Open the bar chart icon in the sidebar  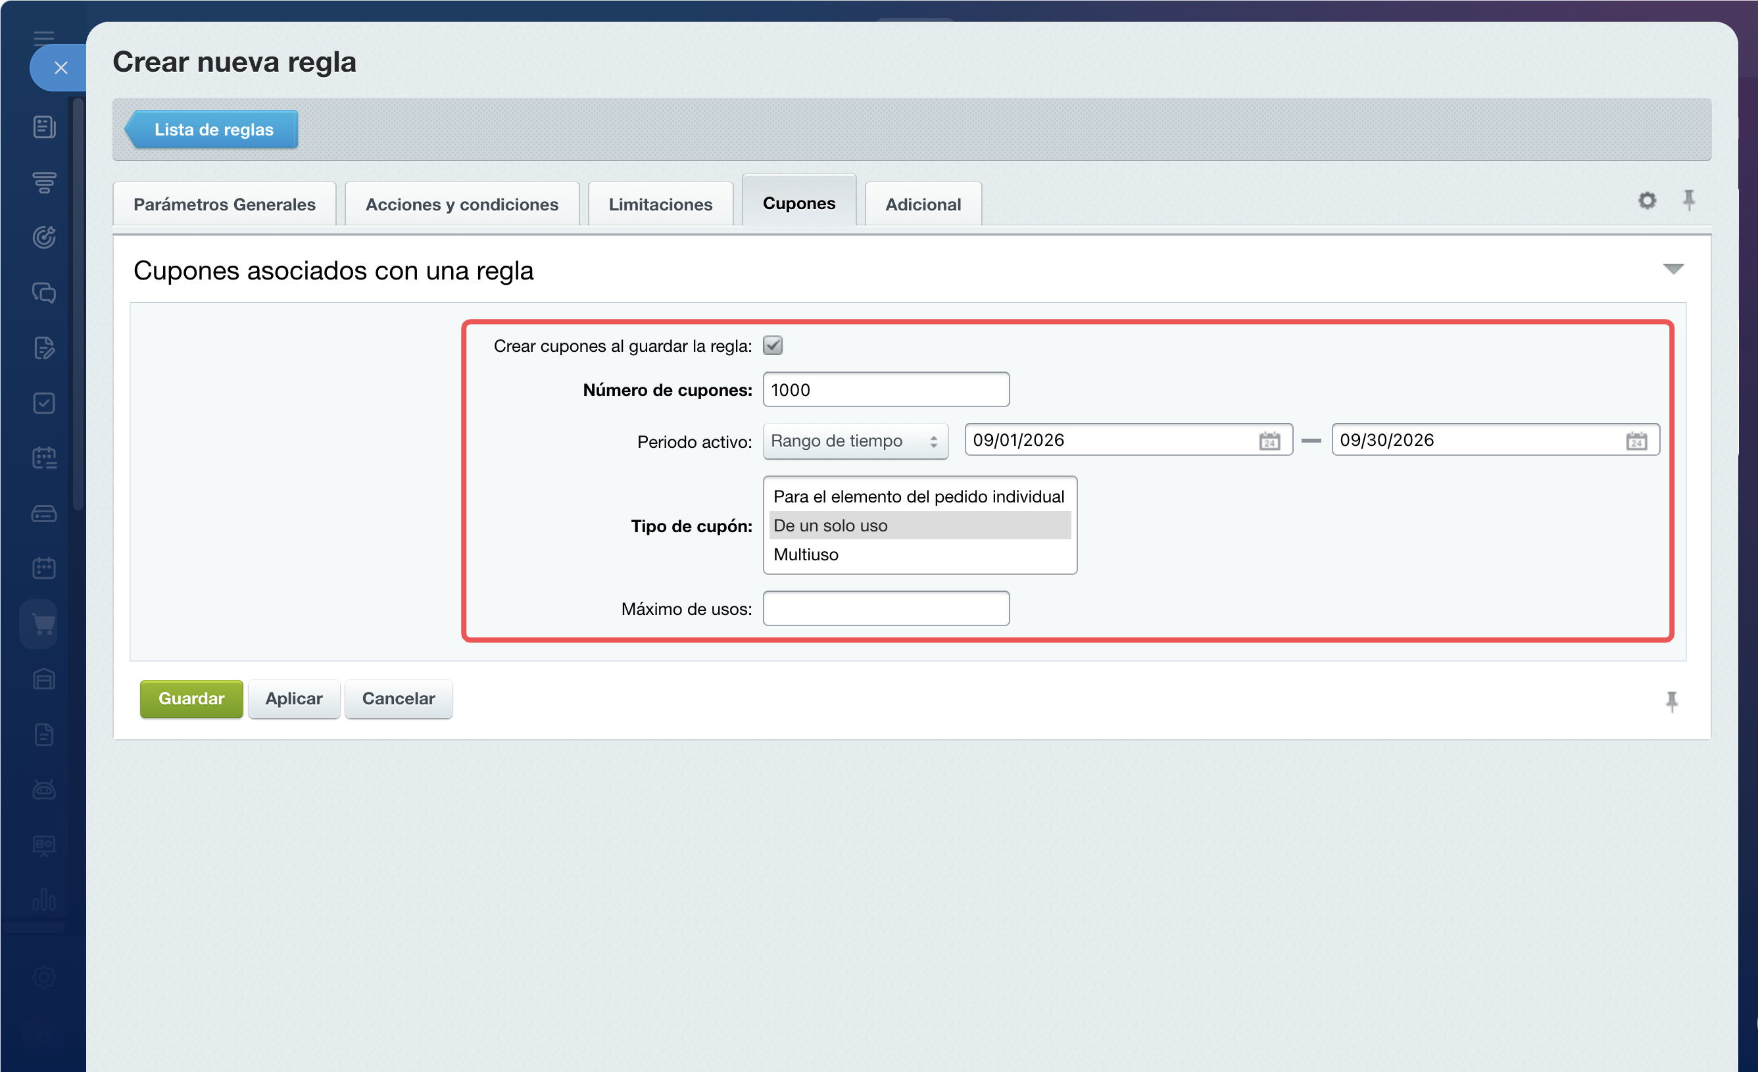44,900
